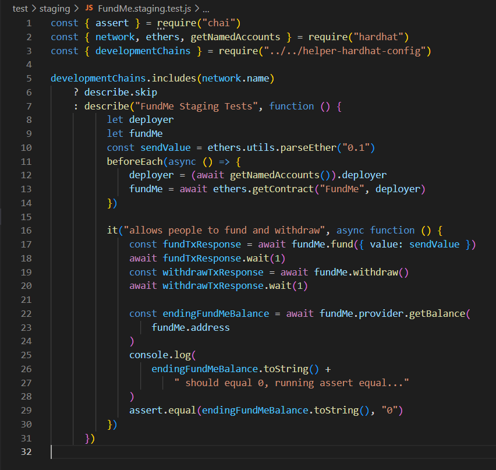Click 'assert.equal' on line 29
Viewport: 496px width, 470px height.
click(x=162, y=411)
